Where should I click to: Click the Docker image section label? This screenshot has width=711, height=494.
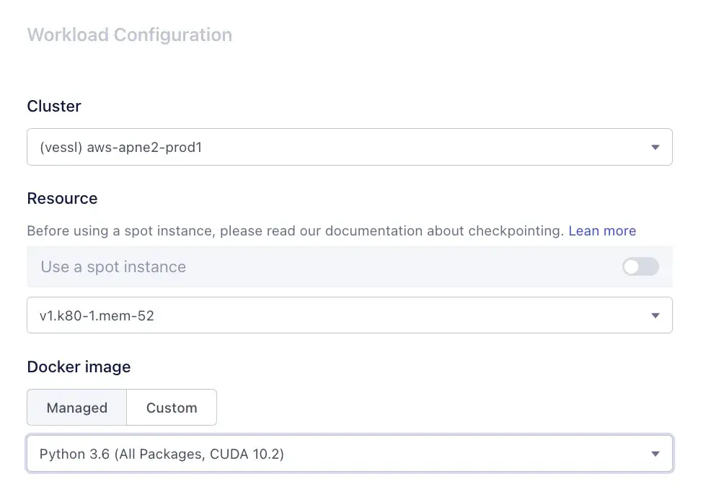(79, 367)
